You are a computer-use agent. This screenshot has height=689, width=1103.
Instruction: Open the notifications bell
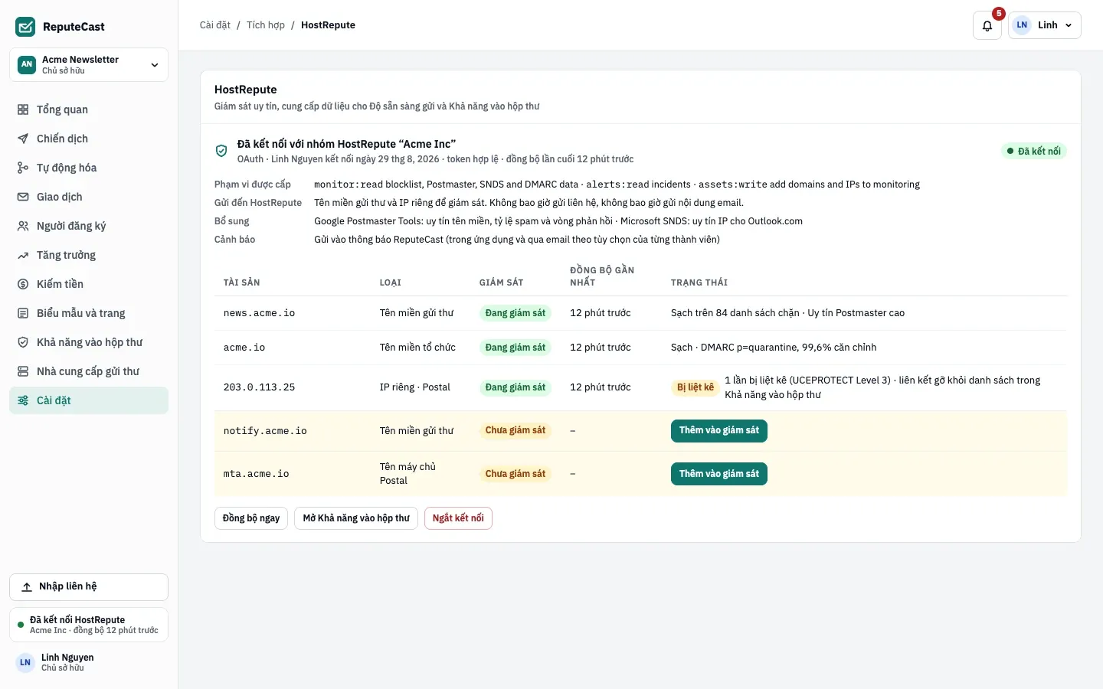tap(987, 25)
